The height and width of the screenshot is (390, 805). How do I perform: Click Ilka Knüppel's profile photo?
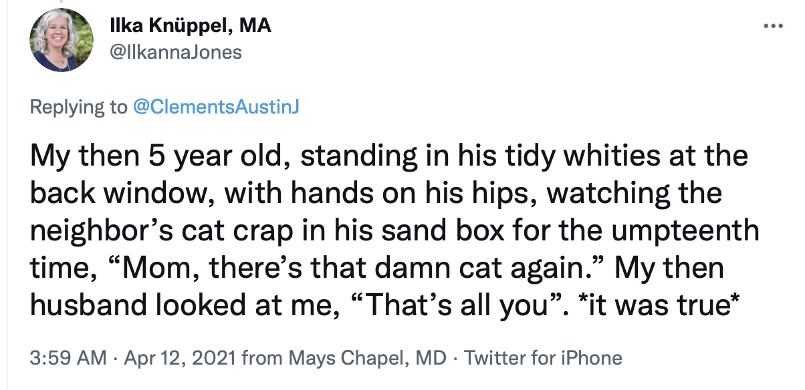pos(62,40)
